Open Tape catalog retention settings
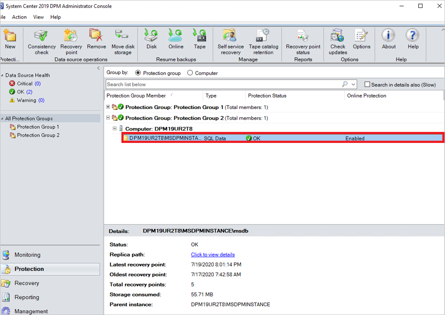 (x=264, y=40)
